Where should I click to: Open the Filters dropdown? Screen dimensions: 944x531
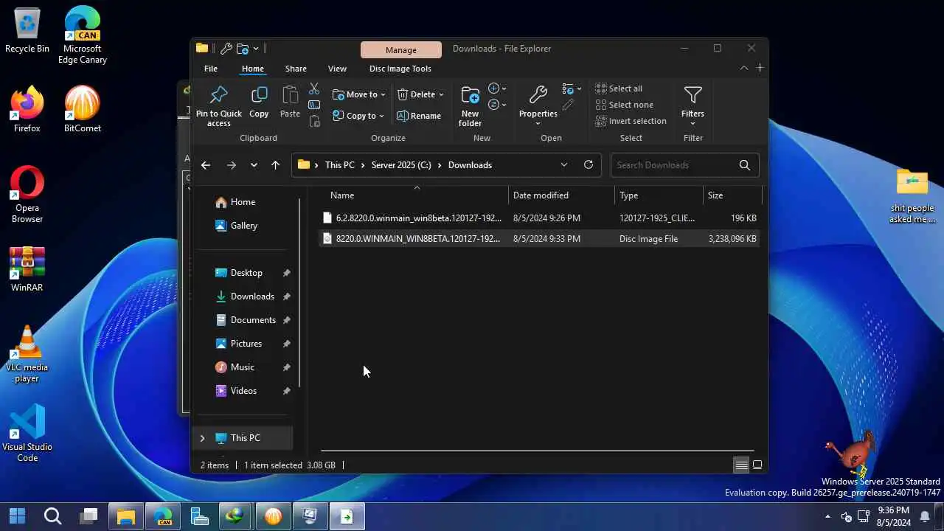(x=693, y=105)
